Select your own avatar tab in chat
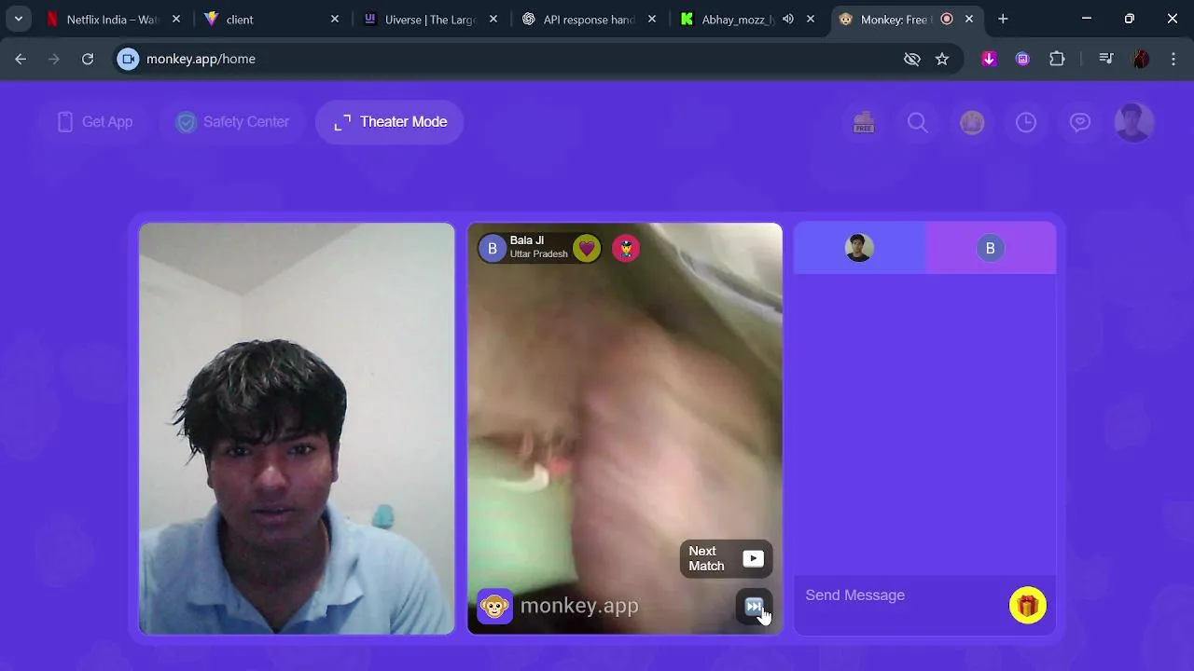 coord(859,248)
